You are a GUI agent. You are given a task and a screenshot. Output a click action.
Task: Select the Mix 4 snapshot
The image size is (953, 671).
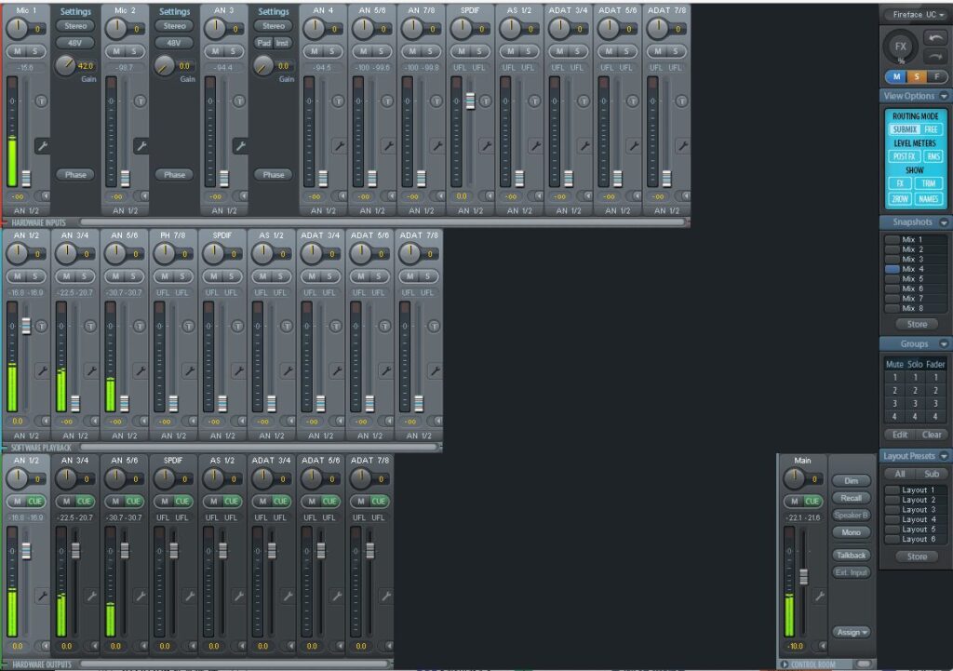coord(912,269)
